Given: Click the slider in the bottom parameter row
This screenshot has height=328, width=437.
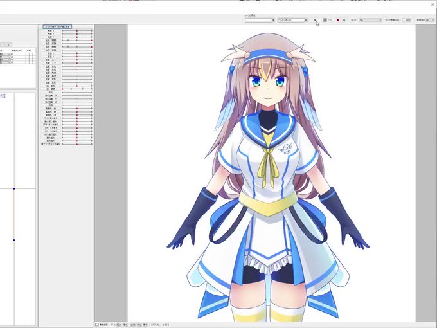Looking at the screenshot, I should (x=77, y=144).
